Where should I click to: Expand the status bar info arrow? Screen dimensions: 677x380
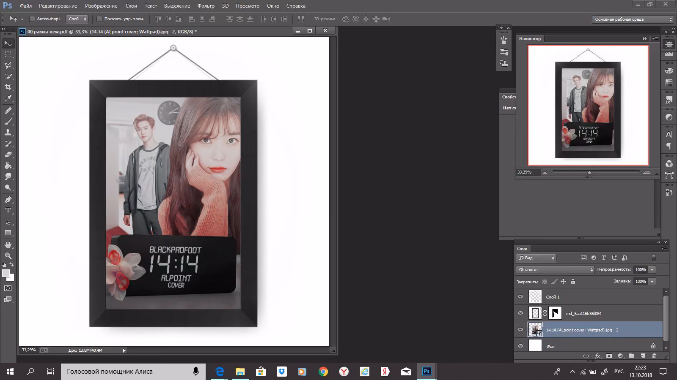pos(124,350)
